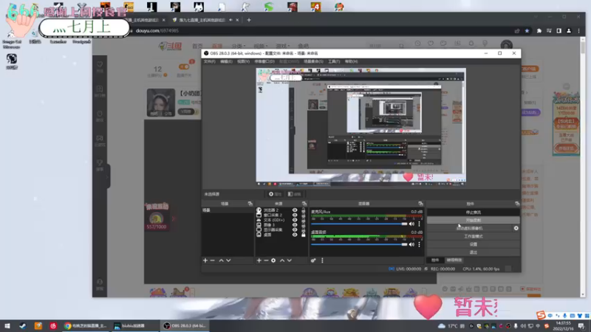
Task: Open Chrome three-dot menu
Action: pos(578,31)
